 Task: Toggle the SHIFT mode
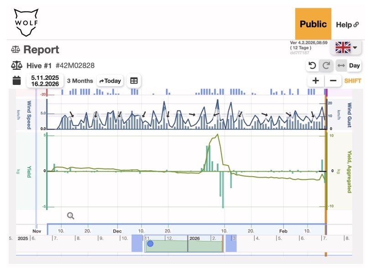(x=352, y=81)
